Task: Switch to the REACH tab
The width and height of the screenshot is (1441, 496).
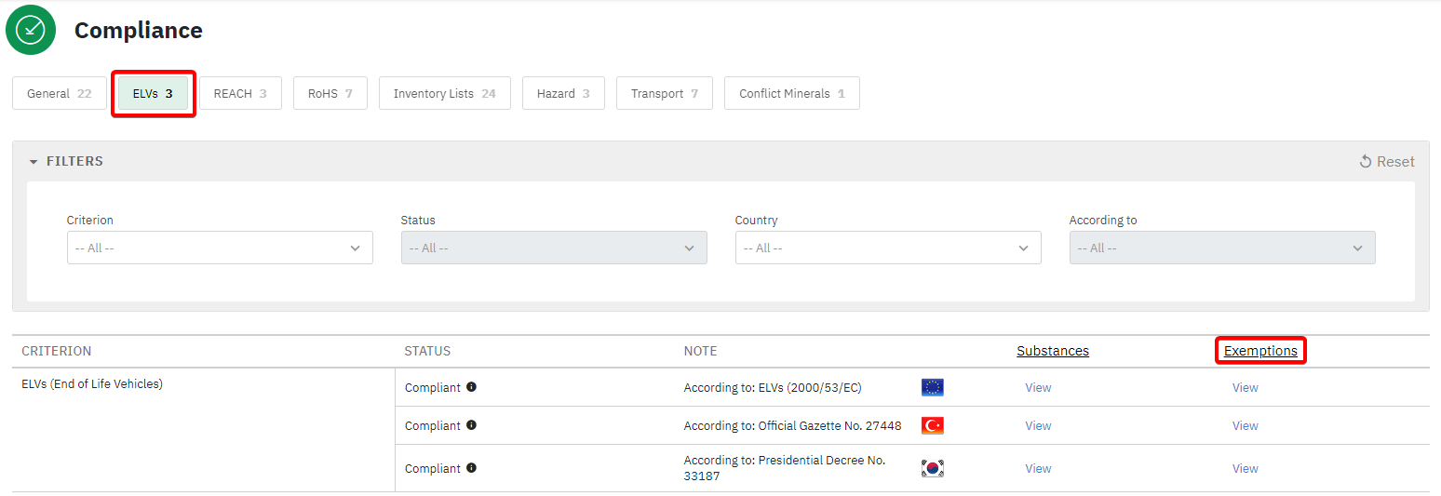Action: (x=240, y=94)
